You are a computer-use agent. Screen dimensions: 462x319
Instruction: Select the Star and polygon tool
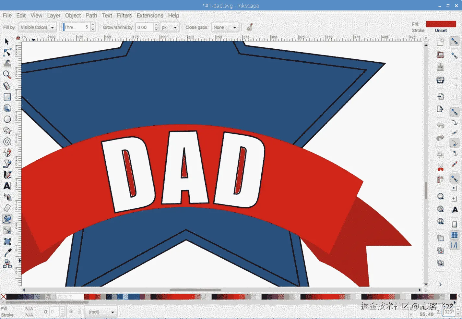[7, 130]
